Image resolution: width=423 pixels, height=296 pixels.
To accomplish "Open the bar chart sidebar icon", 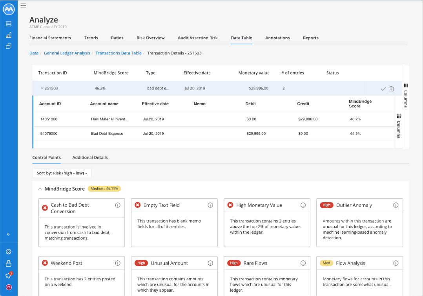I will (9, 35).
